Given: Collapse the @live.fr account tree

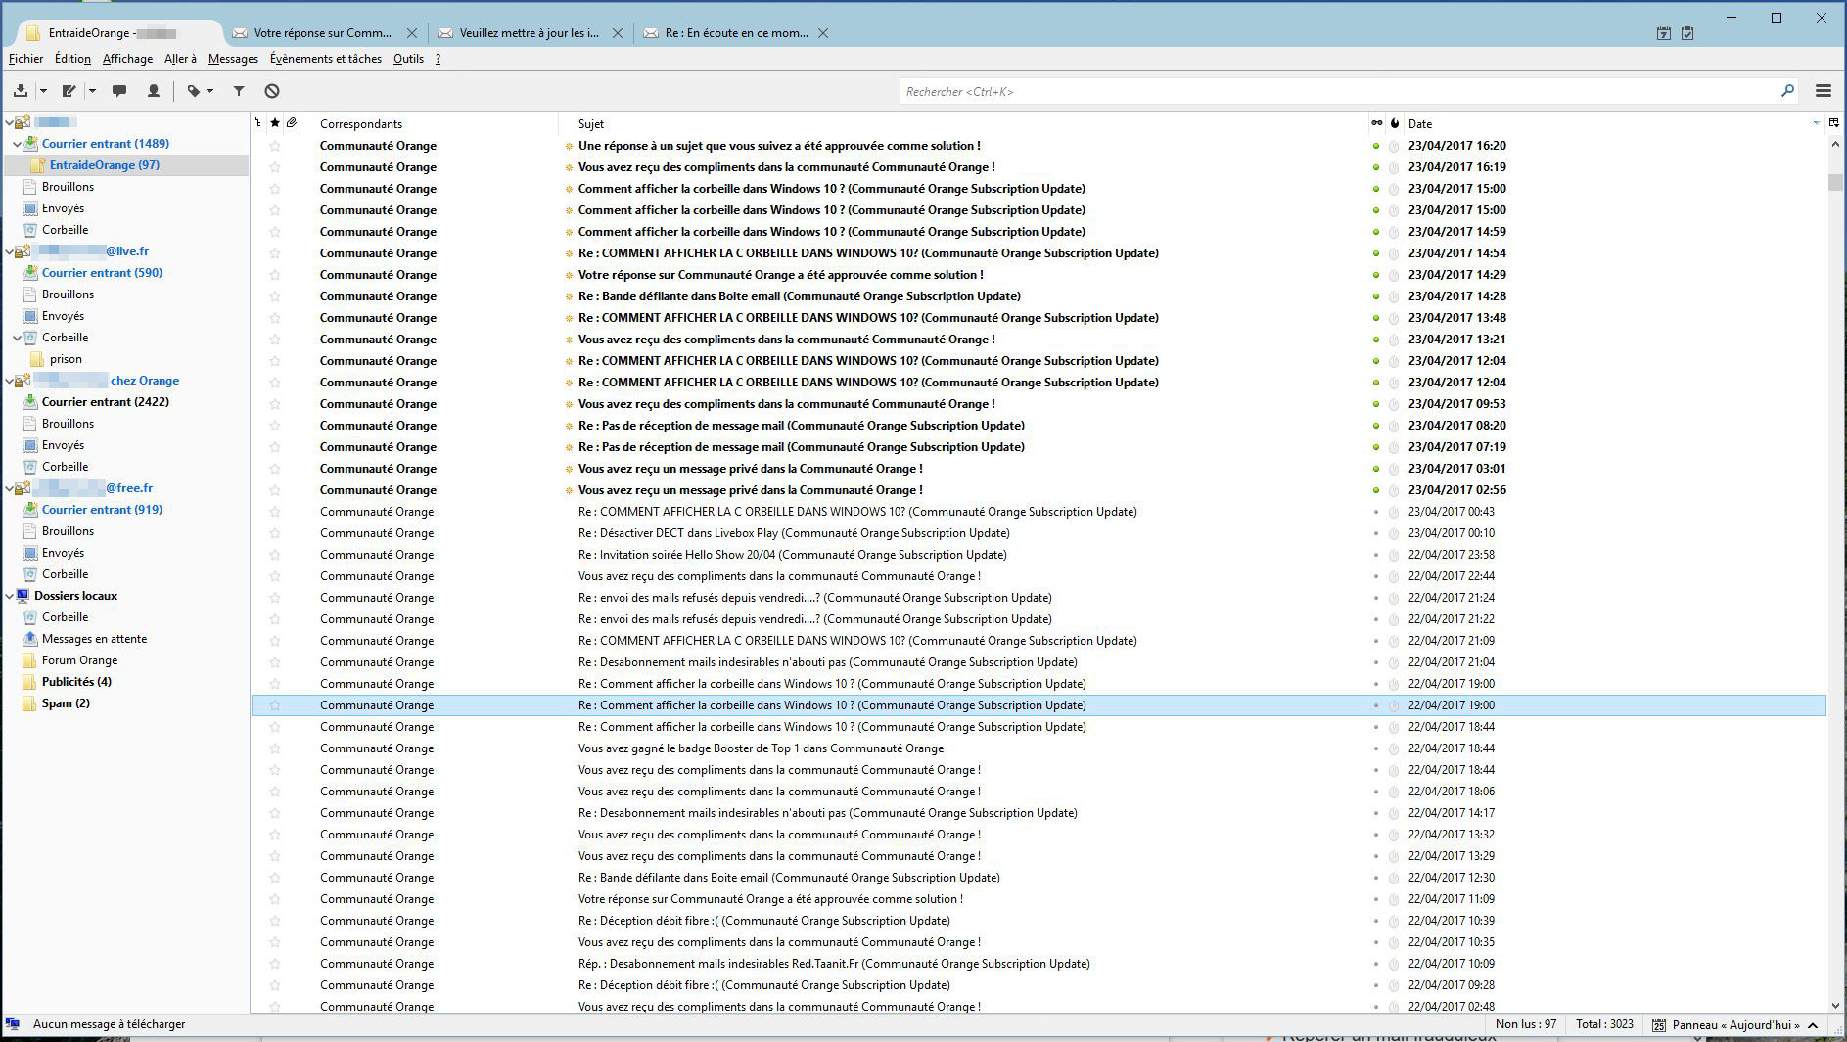Looking at the screenshot, I should coord(10,251).
